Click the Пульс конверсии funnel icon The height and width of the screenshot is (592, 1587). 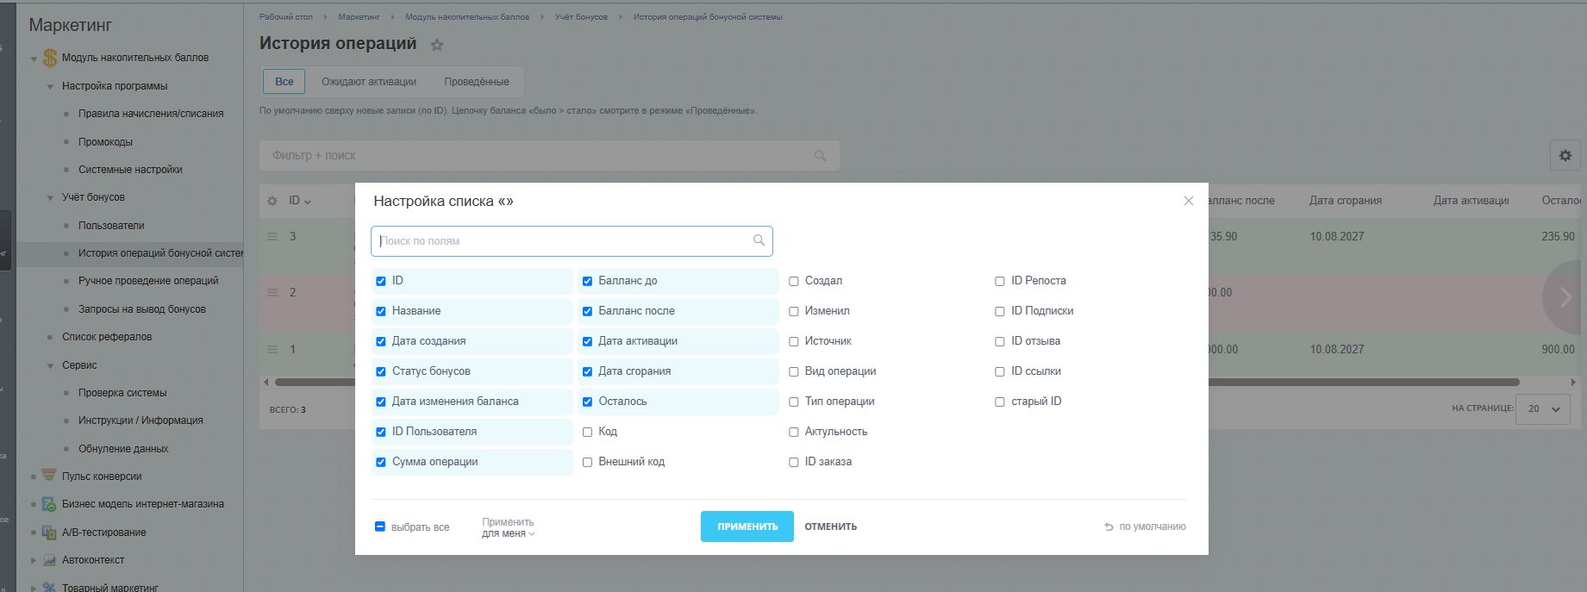[x=49, y=476]
